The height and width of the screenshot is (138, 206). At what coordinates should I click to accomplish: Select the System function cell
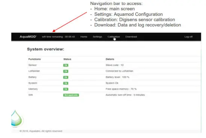point(33,83)
